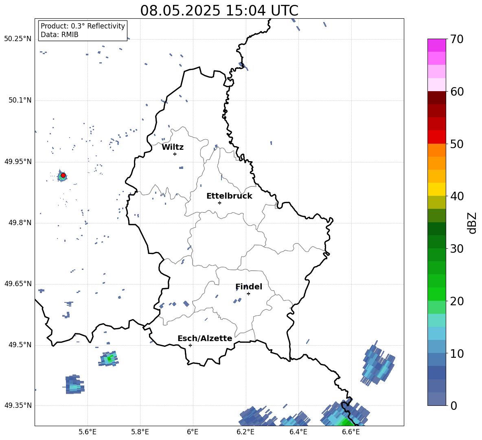Screen dimensions: 482x440
Task: Click the bright red colorbar segment above 50
Action: 436,137
